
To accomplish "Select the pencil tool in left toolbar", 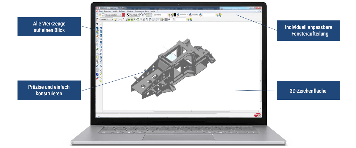I will click(x=97, y=36).
